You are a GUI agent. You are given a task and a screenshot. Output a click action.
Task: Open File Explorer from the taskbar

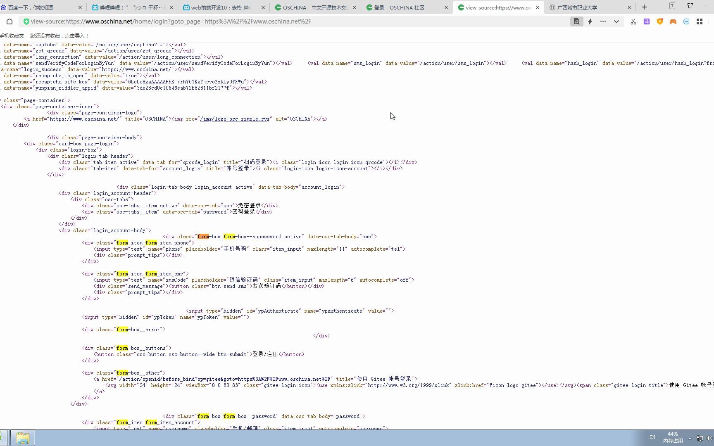23,438
